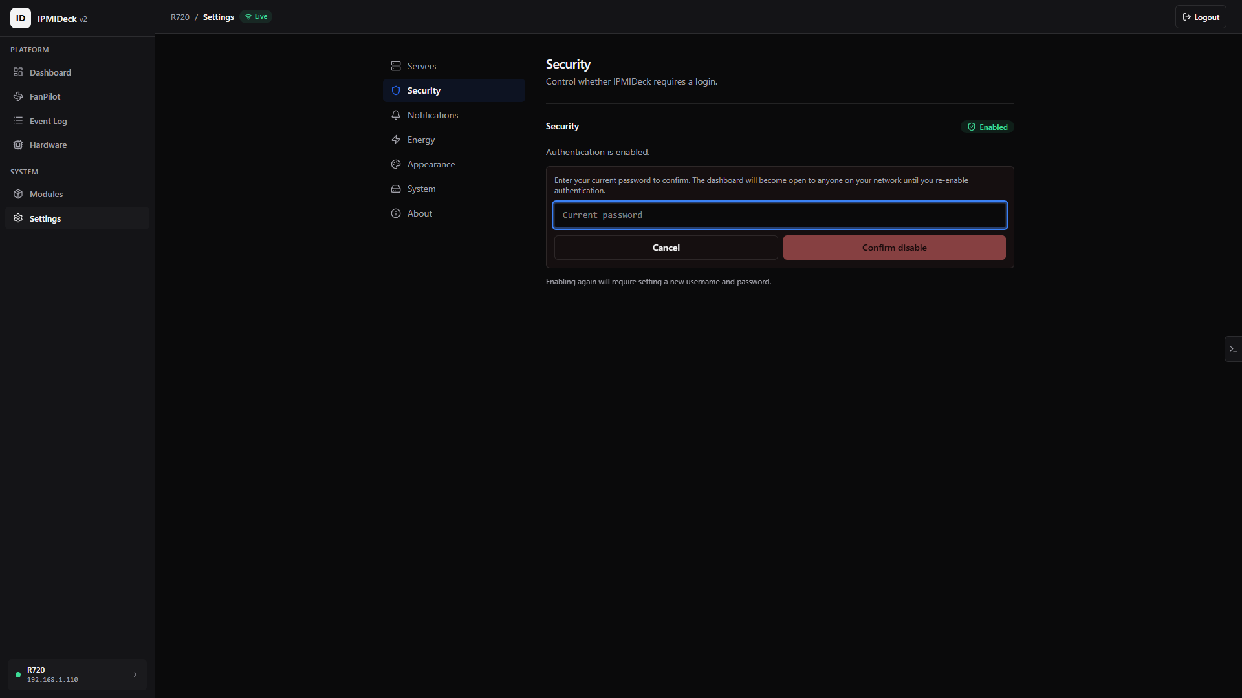Click the Security shield icon
Image resolution: width=1242 pixels, height=698 pixels.
396,90
